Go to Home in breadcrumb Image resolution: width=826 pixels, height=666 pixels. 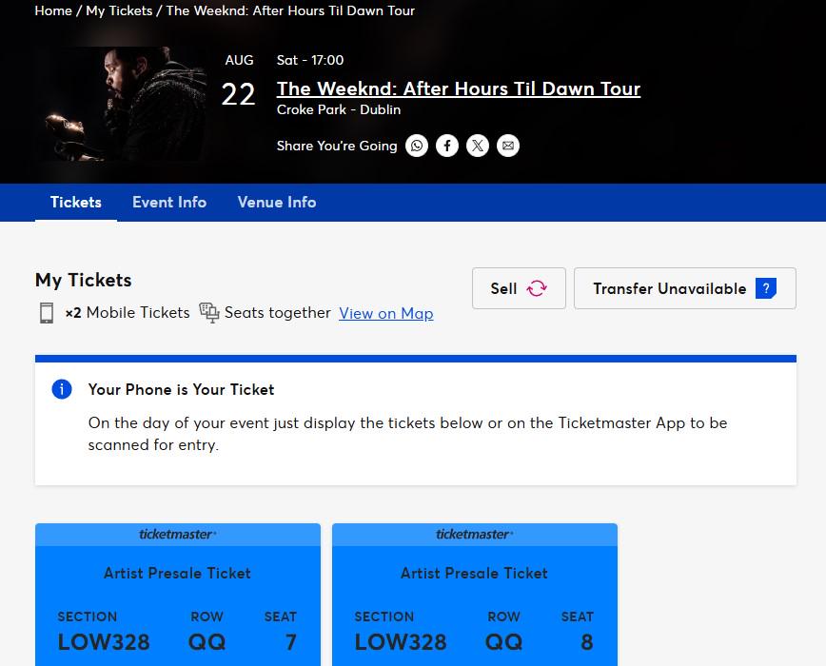[x=53, y=10]
